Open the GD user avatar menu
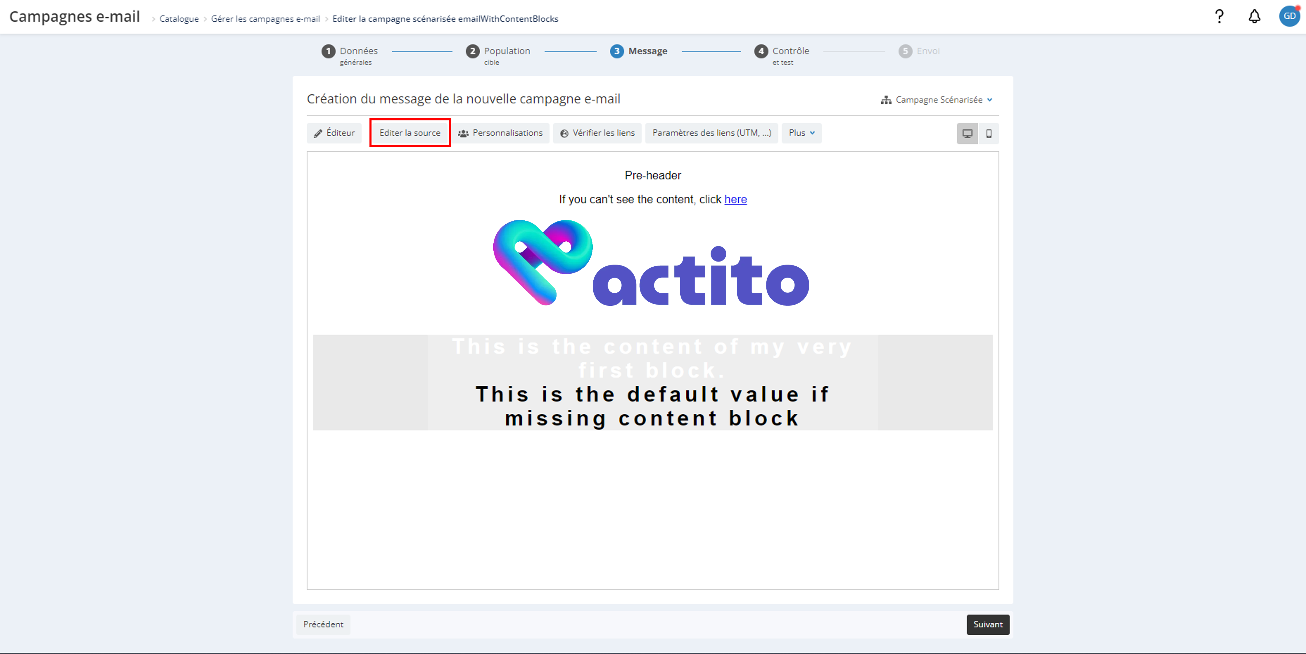This screenshot has width=1306, height=654. click(1289, 16)
